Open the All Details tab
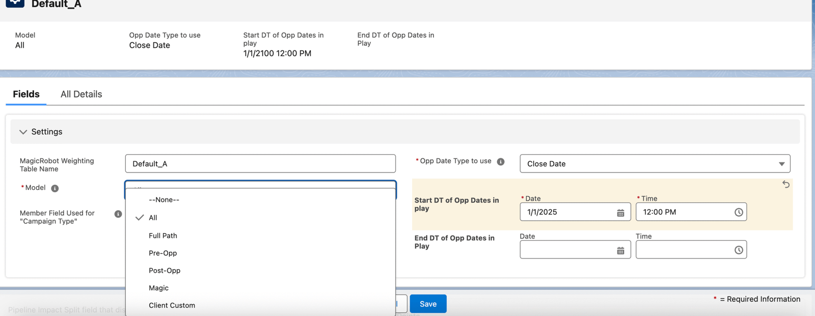The image size is (815, 316). (81, 94)
